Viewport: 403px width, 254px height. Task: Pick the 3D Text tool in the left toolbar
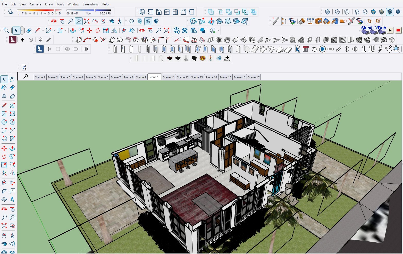12,199
